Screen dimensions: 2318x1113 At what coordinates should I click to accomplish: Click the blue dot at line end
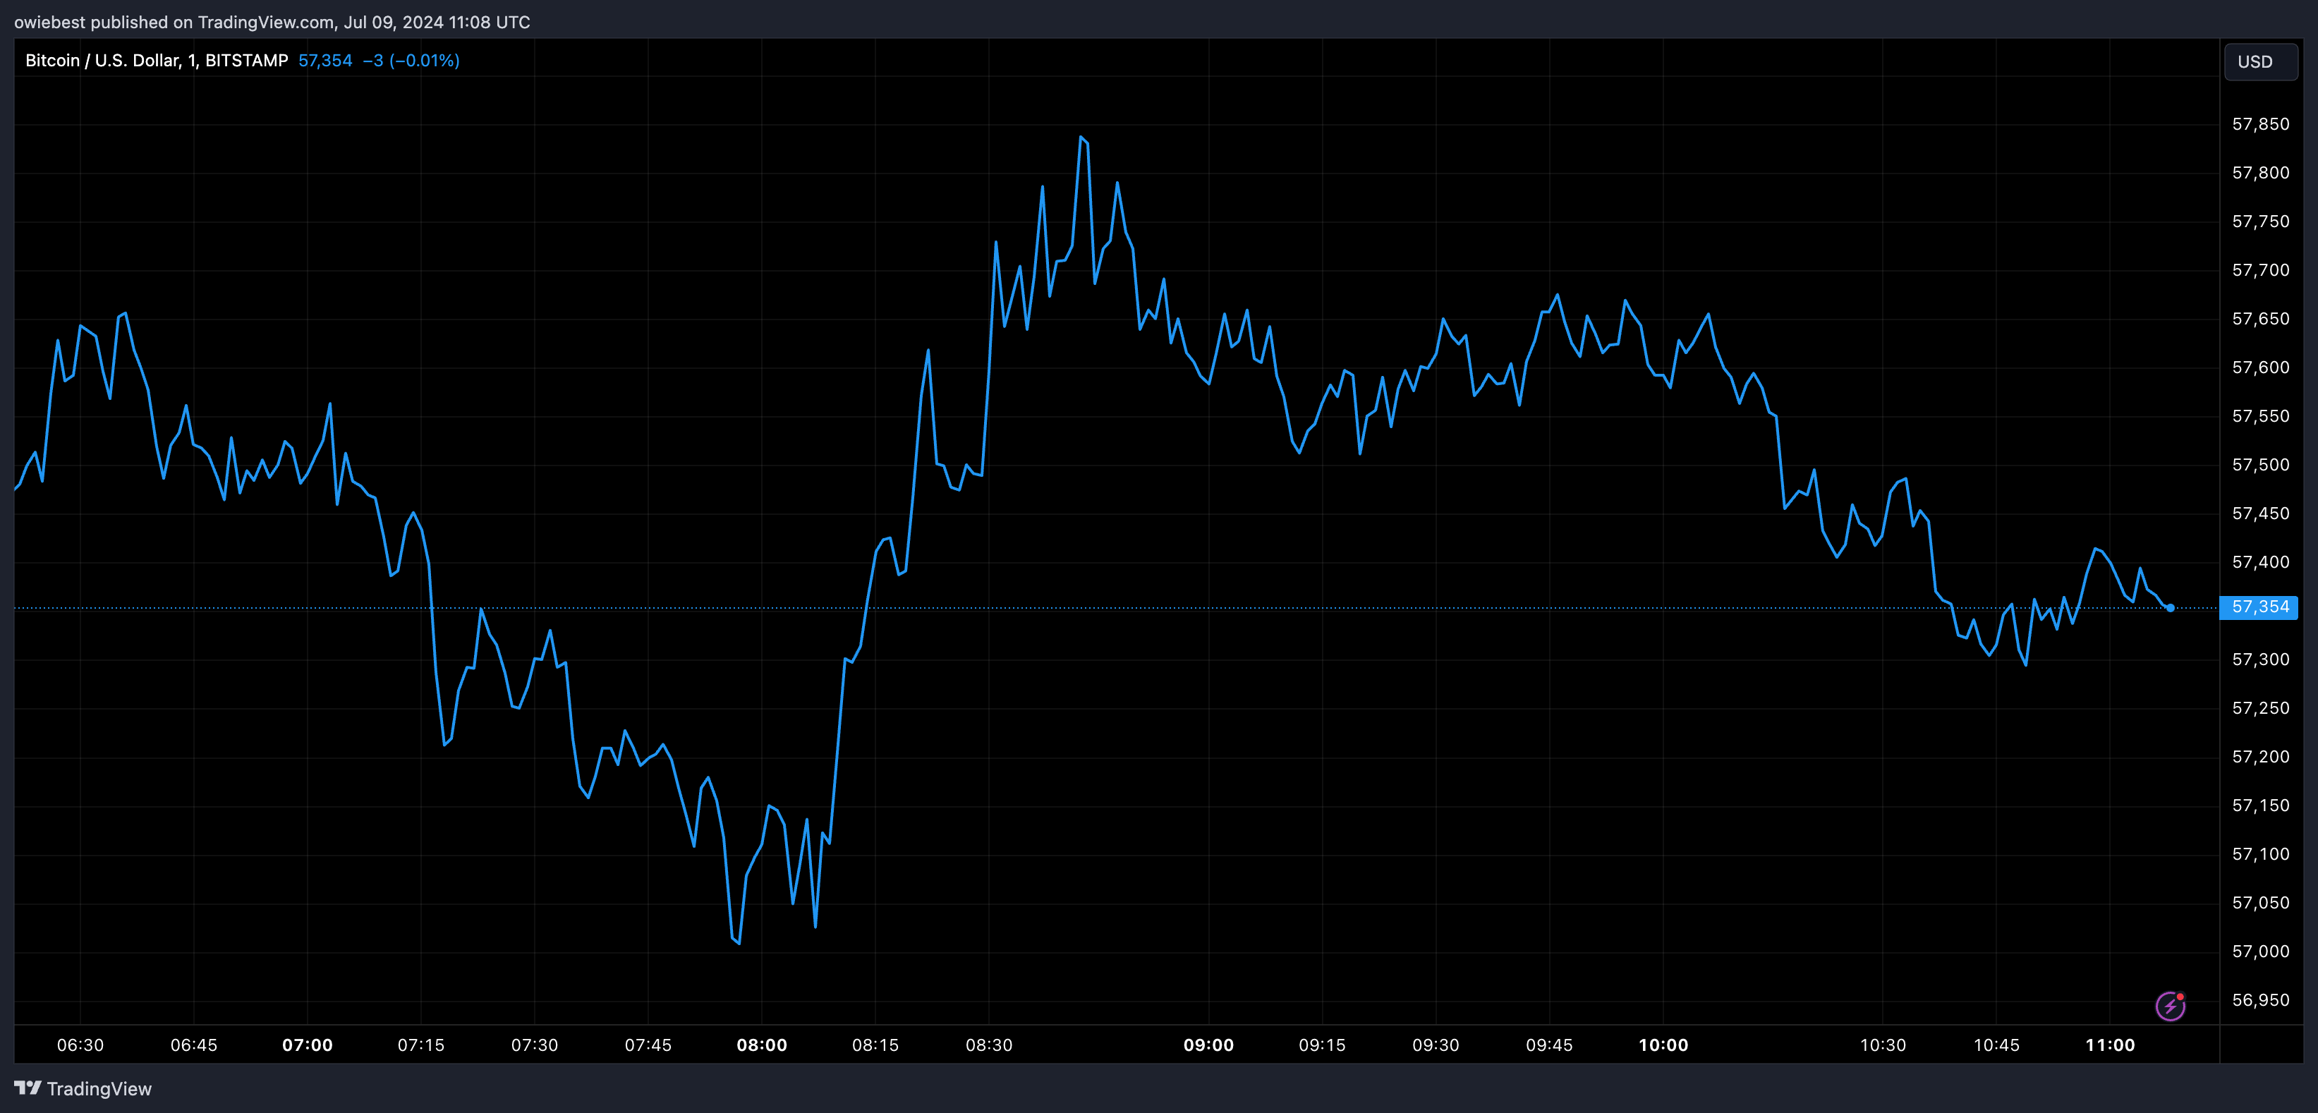(x=2171, y=608)
